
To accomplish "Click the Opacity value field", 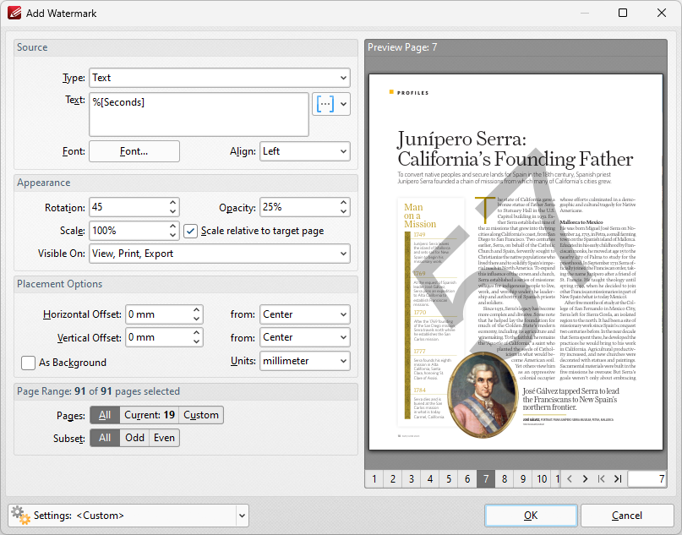I will tap(299, 207).
